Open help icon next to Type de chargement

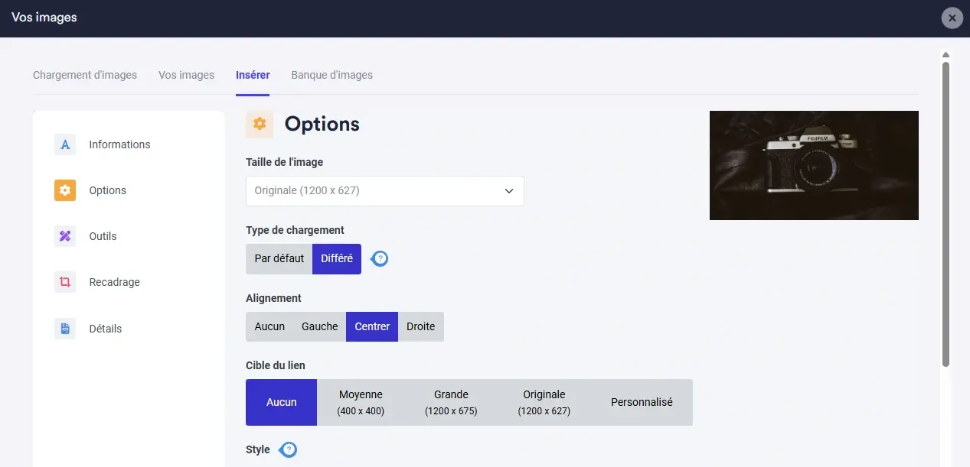pyautogui.click(x=380, y=259)
